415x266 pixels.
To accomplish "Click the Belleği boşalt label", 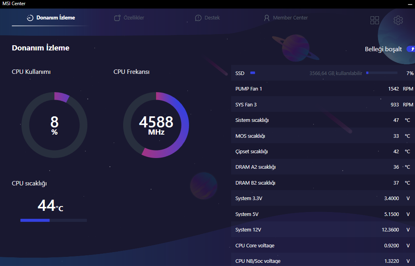I will click(x=383, y=49).
